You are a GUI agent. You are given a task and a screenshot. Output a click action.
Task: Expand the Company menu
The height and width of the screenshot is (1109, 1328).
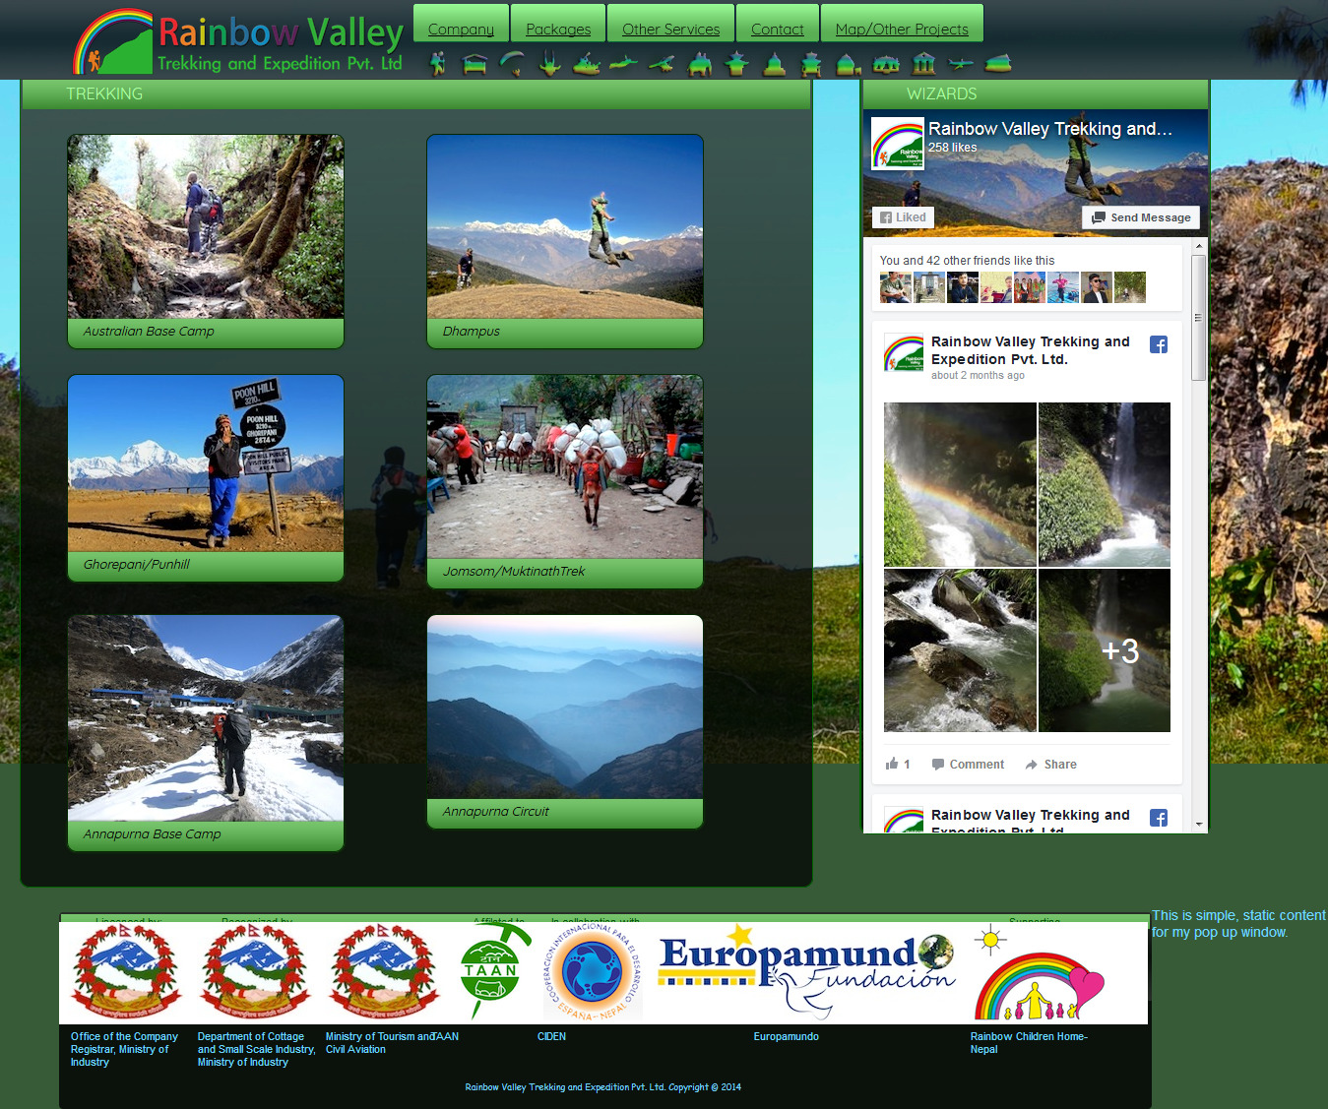pos(461,30)
